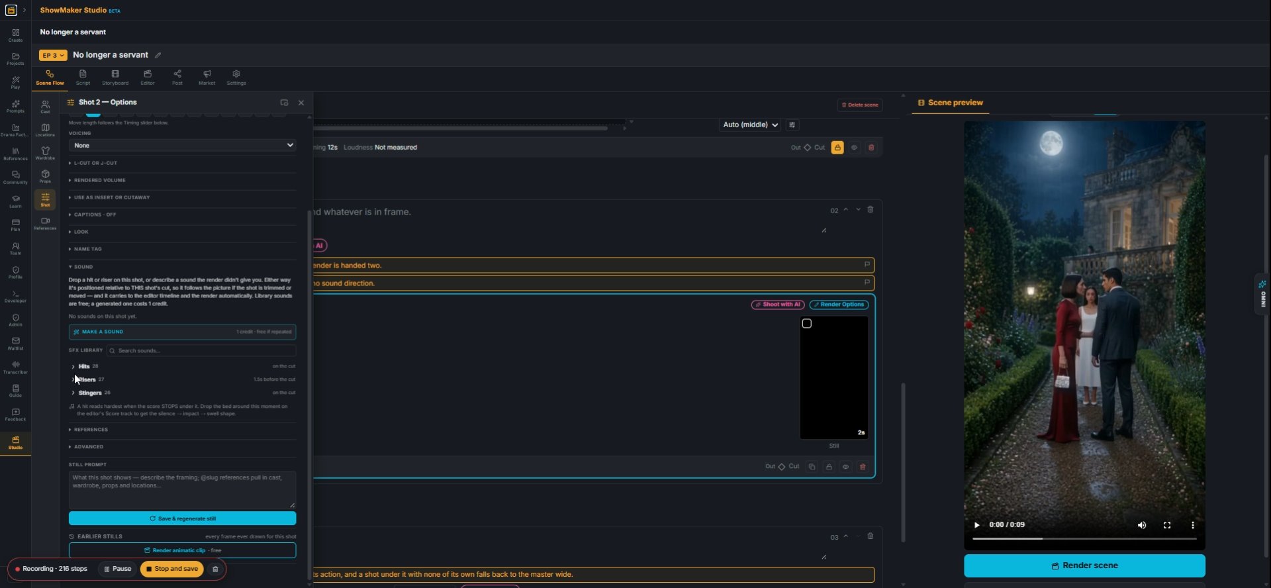Open the Auto (middle) dropdown
Screen dimensions: 1271x588
click(x=750, y=125)
